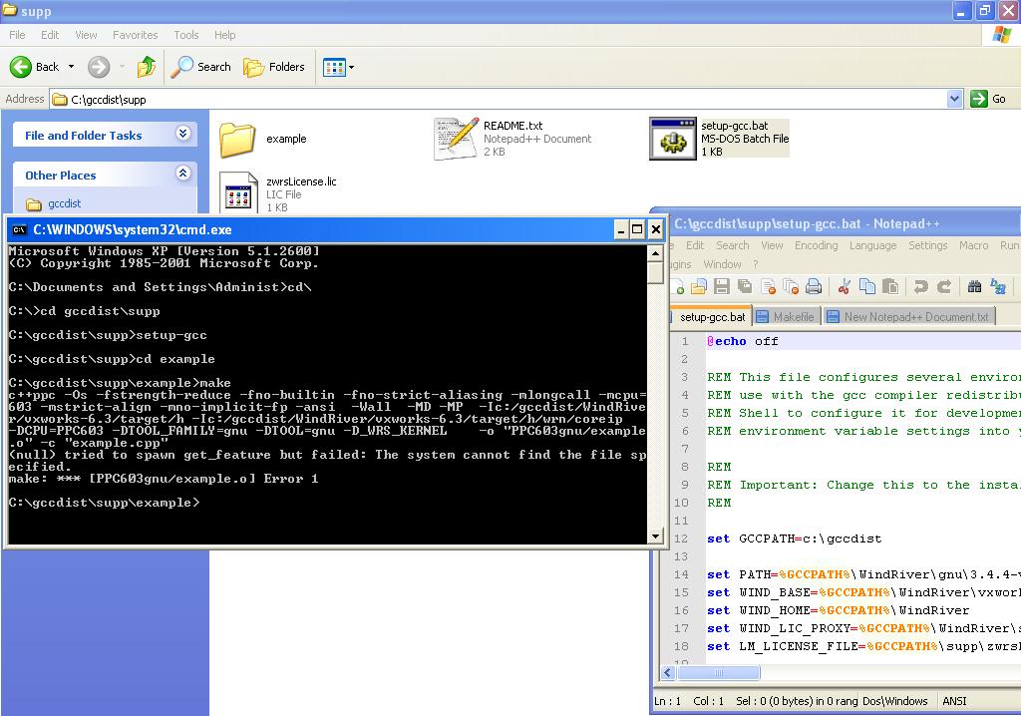Screen dimensions: 1021x716
Task: Click the Cut scissors icon
Action: 844,287
